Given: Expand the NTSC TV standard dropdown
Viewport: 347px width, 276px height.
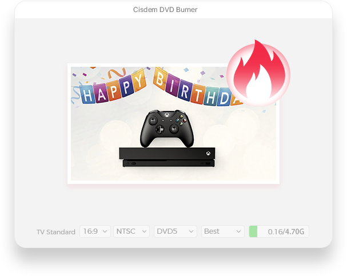Looking at the screenshot, I should [131, 231].
